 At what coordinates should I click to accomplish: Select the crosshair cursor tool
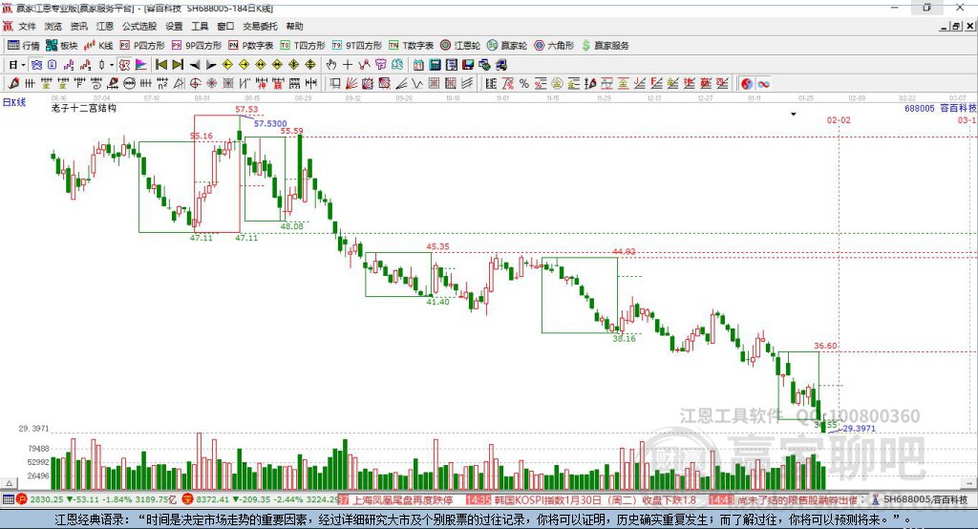(x=348, y=64)
